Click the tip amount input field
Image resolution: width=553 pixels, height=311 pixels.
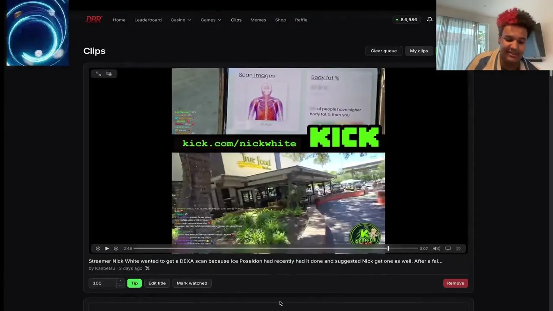tap(103, 283)
